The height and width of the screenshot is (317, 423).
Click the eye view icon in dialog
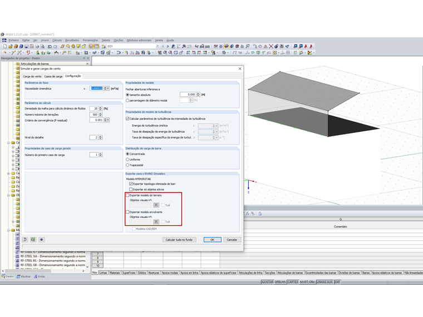pyautogui.click(x=41, y=239)
